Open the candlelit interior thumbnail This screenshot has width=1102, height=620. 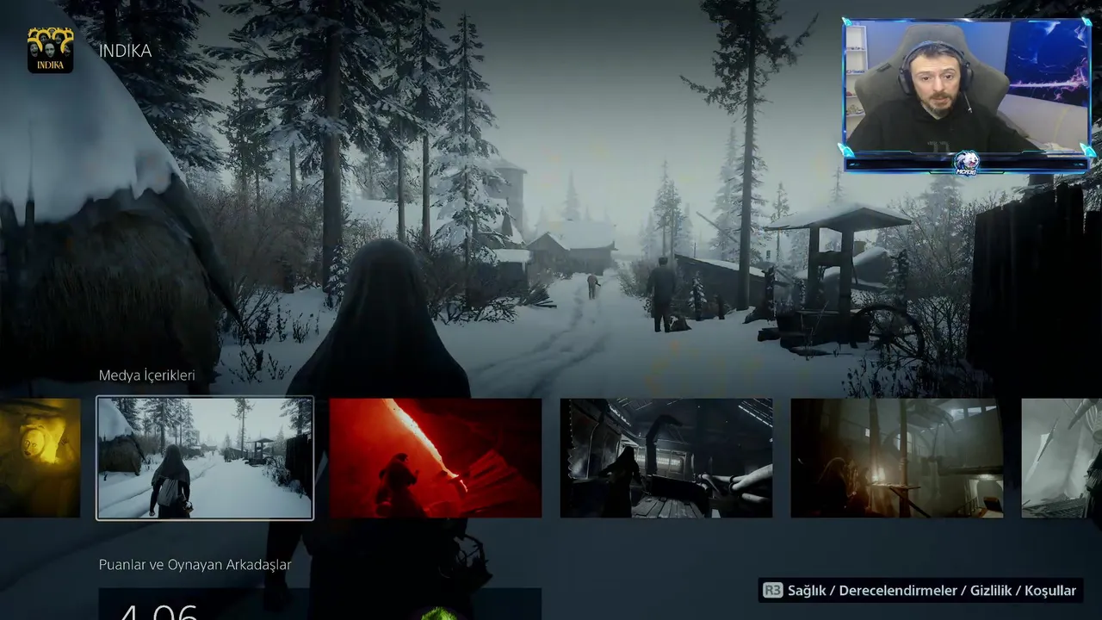897,458
